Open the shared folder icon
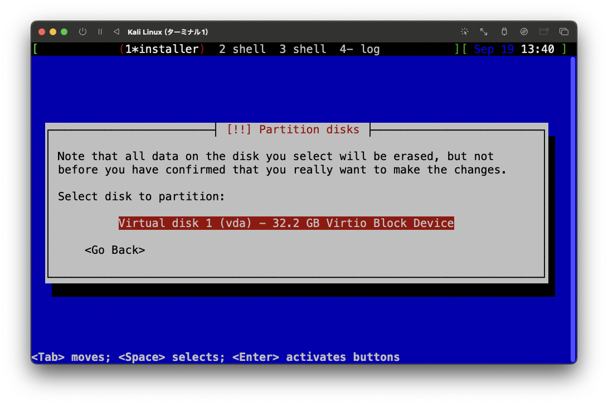The width and height of the screenshot is (608, 405). pyautogui.click(x=544, y=32)
